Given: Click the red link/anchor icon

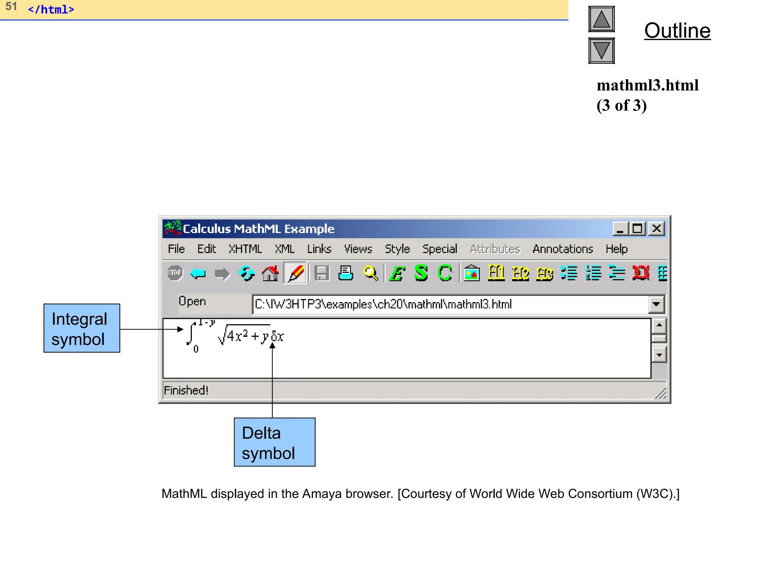Looking at the screenshot, I should click(641, 273).
